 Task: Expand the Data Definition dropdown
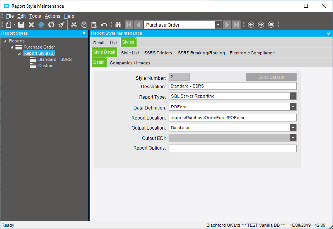click(293, 107)
